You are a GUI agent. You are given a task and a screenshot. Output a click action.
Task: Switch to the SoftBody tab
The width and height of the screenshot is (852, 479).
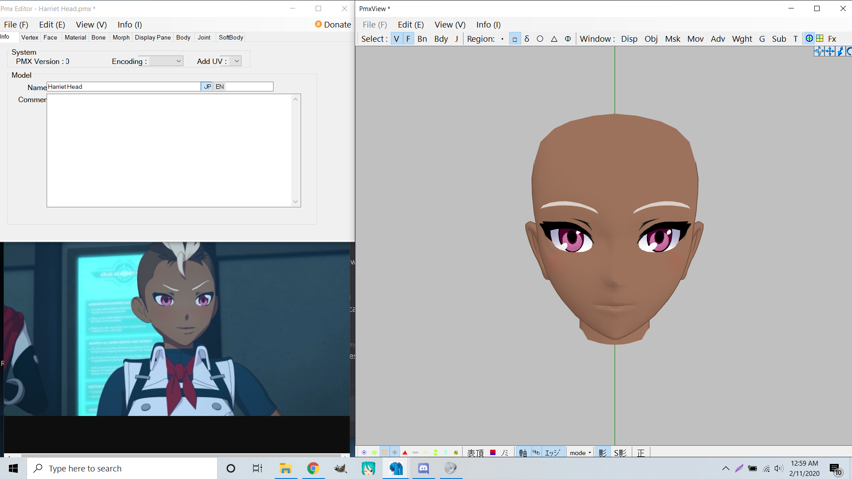click(231, 37)
